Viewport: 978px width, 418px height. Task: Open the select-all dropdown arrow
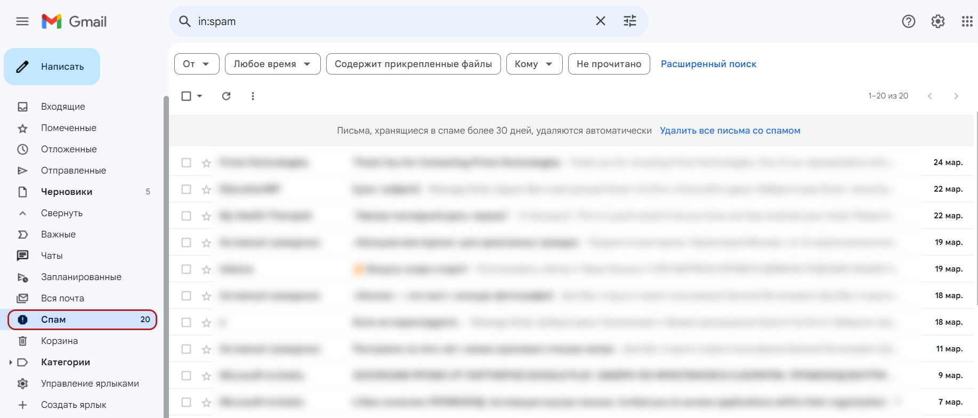click(x=200, y=96)
